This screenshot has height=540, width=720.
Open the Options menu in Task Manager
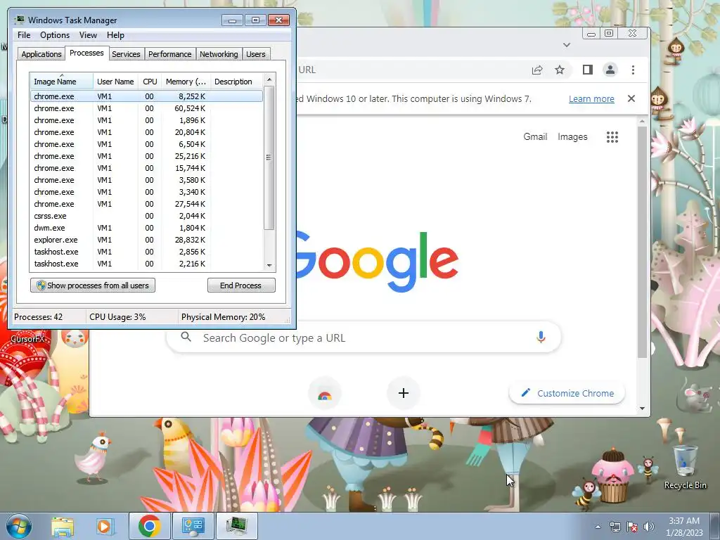pyautogui.click(x=55, y=35)
